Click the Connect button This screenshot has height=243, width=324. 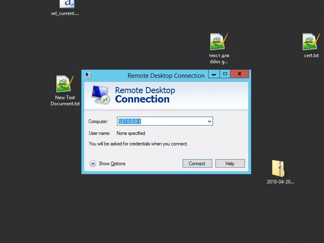[197, 164]
